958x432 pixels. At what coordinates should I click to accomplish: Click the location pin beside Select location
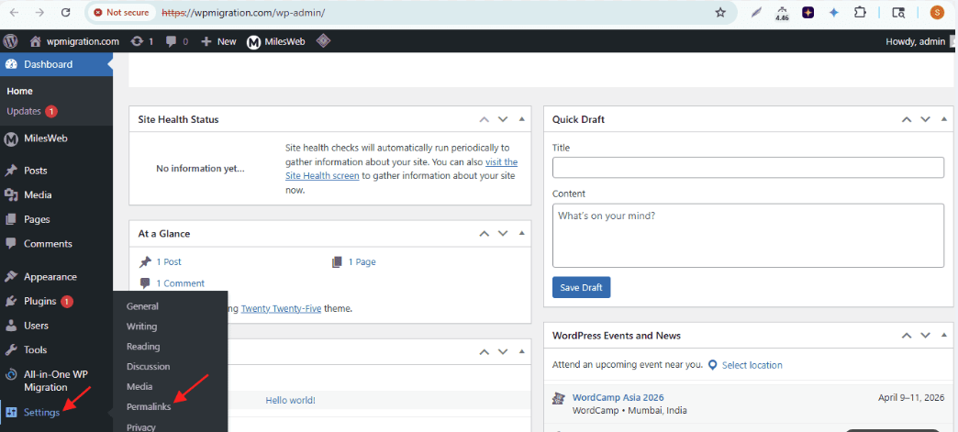tap(713, 365)
